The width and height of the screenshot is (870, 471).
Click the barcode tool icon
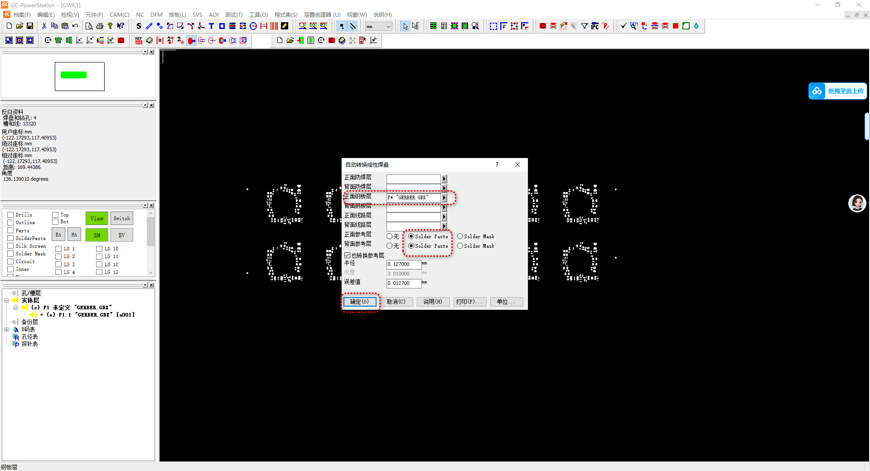(274, 26)
